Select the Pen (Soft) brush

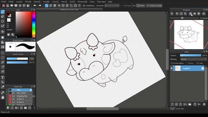[x=20, y=93]
